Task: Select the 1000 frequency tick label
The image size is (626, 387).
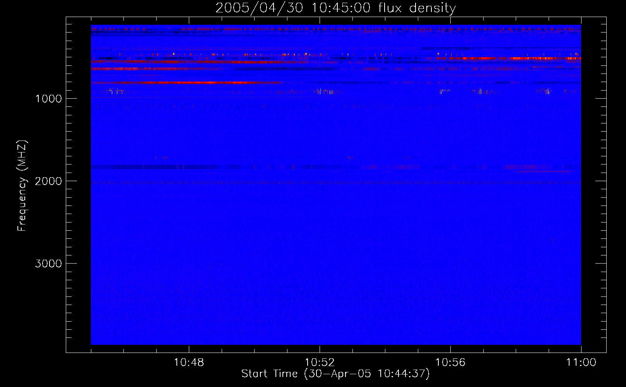Action: tap(48, 99)
